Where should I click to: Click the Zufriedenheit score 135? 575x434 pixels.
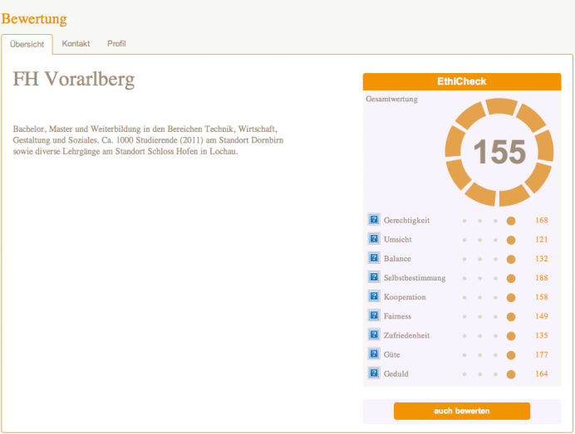pyautogui.click(x=541, y=335)
